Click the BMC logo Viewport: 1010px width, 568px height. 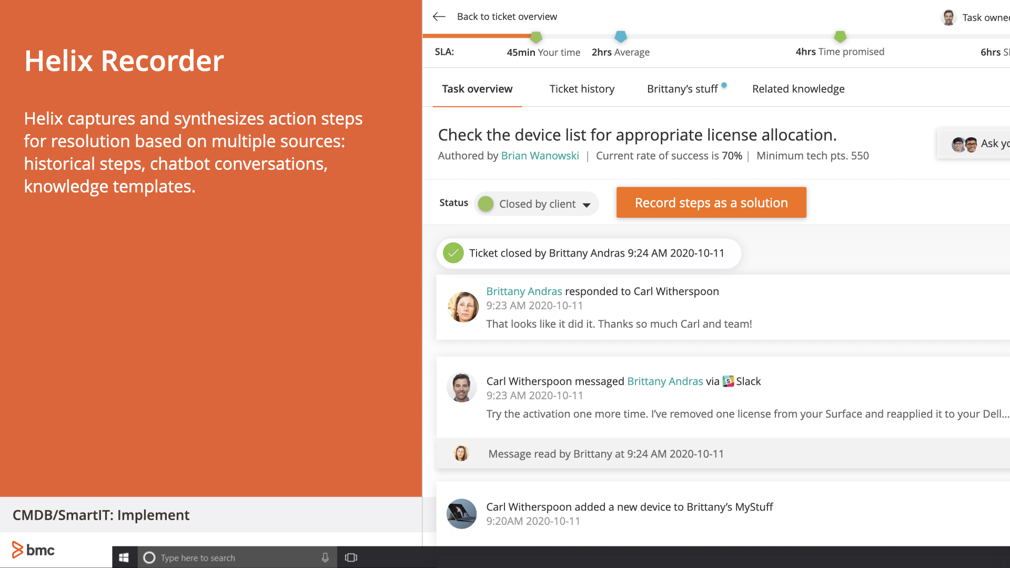pos(34,550)
